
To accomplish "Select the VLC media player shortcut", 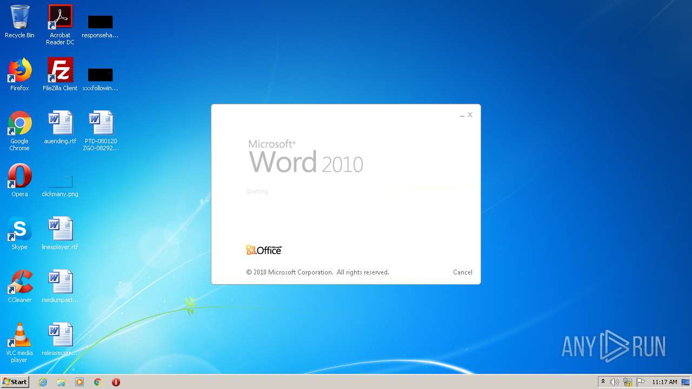I will [19, 343].
